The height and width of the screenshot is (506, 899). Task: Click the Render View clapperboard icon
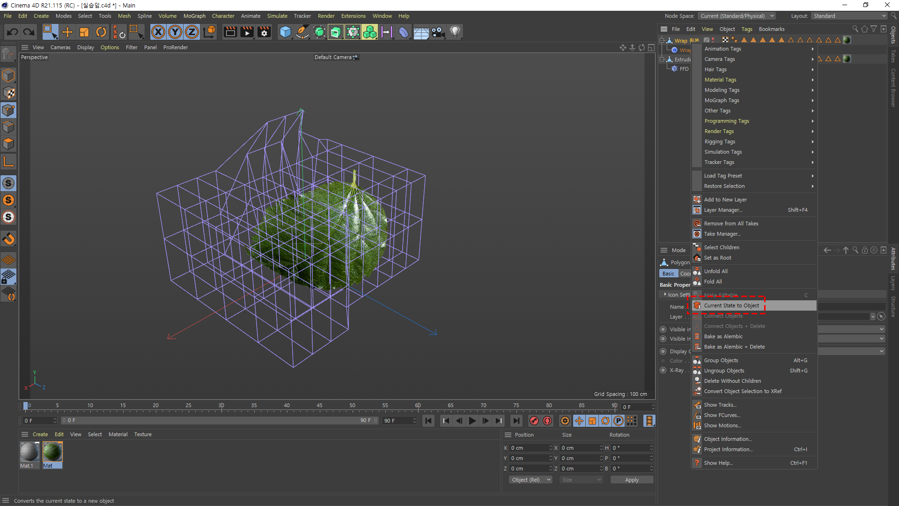tap(230, 32)
